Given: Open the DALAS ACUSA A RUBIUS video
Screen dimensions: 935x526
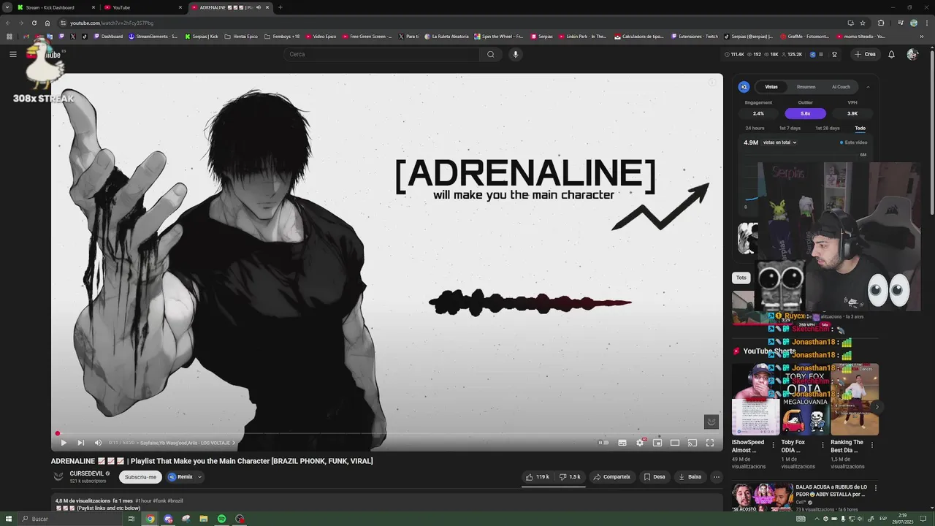Looking at the screenshot, I should [x=831, y=490].
